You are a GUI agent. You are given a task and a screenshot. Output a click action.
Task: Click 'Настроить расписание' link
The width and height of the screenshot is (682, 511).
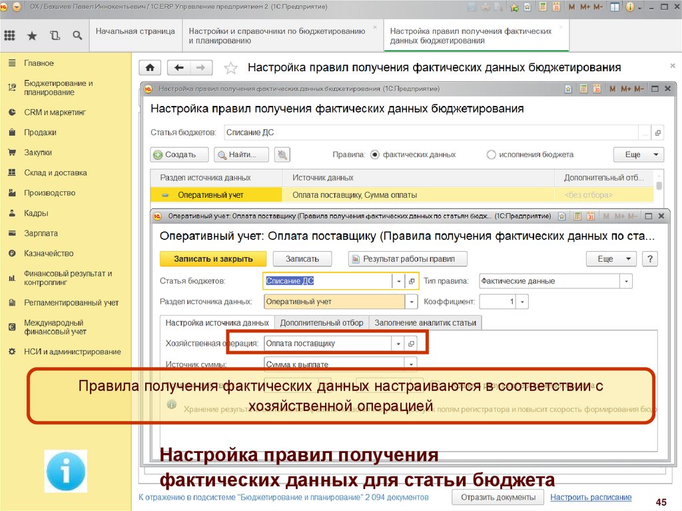[591, 497]
